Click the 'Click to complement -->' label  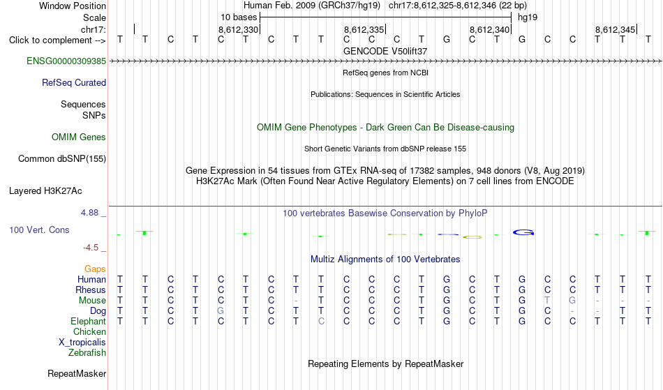[x=57, y=40]
